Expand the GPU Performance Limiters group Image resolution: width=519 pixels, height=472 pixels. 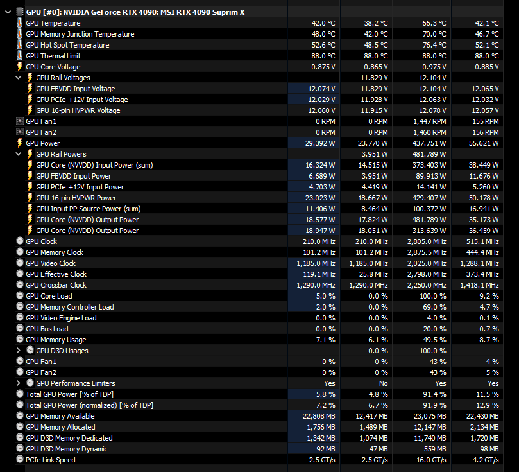tap(19, 383)
